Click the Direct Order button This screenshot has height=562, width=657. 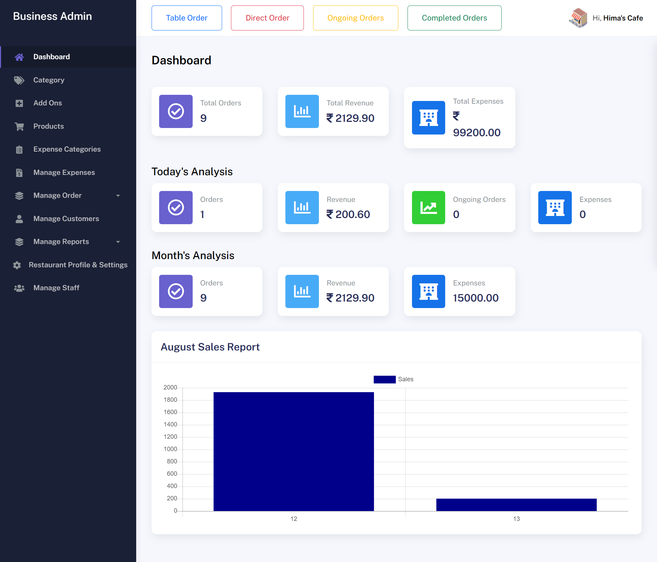[x=267, y=18]
